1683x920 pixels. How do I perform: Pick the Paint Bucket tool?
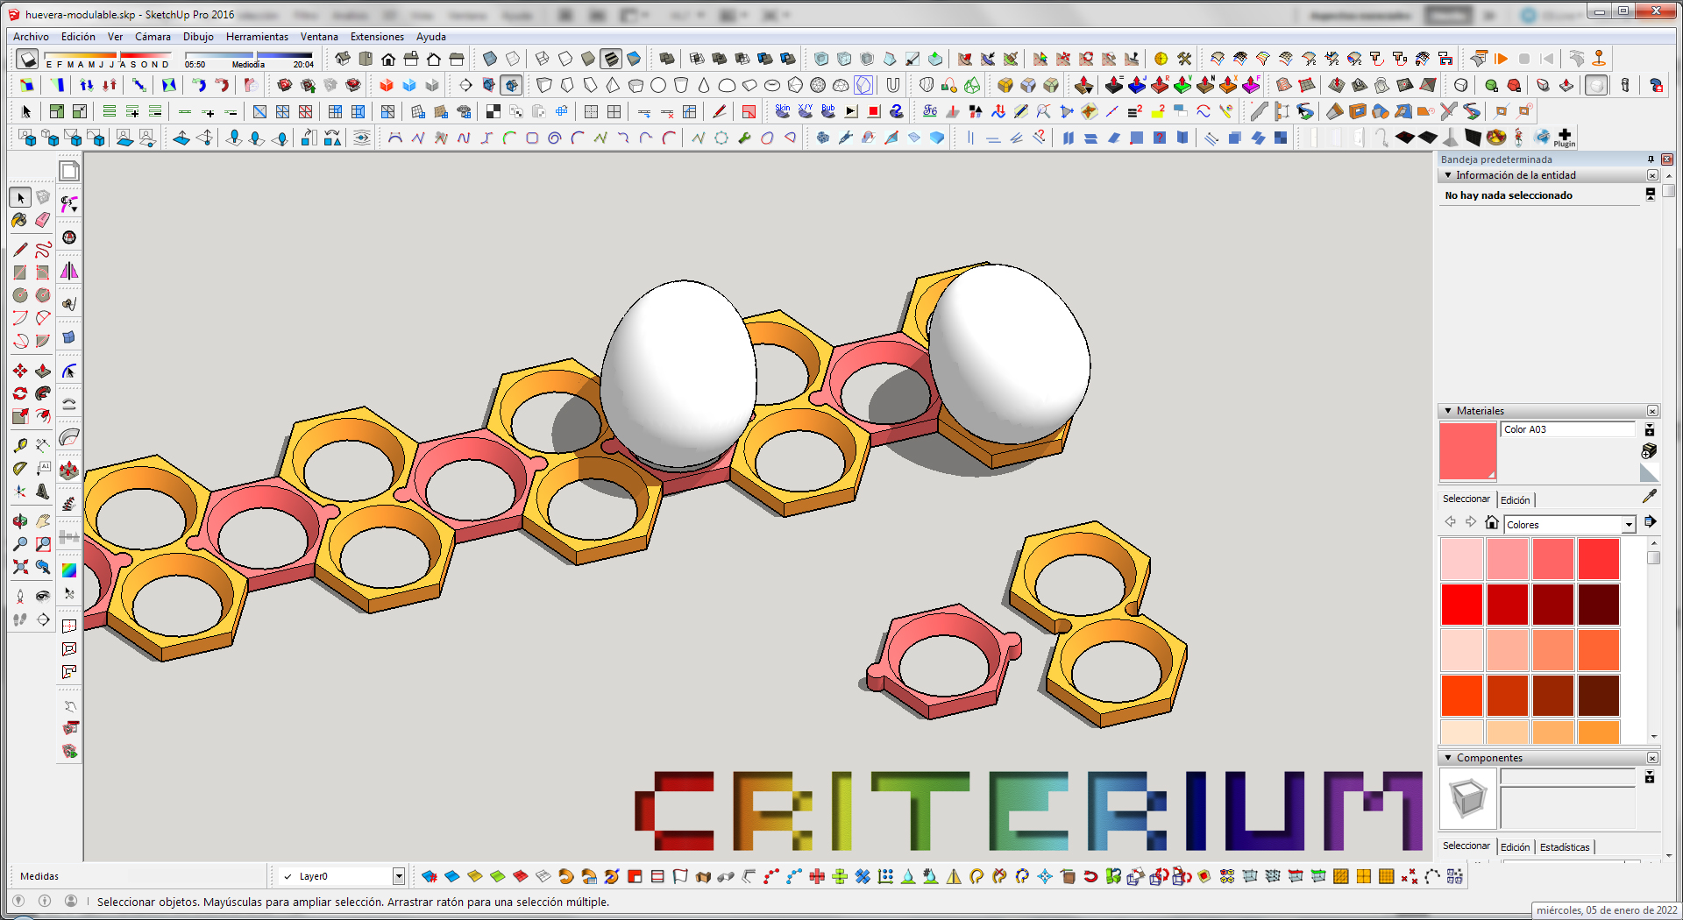(20, 221)
